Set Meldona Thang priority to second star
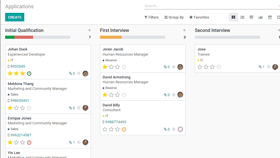Image resolution: width=280 pixels, height=158 pixels. pos(16,108)
